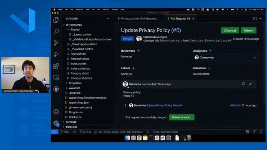Viewport: 267px width, 150px height.
Task: Open Startup.cs file
Action: coord(75,117)
